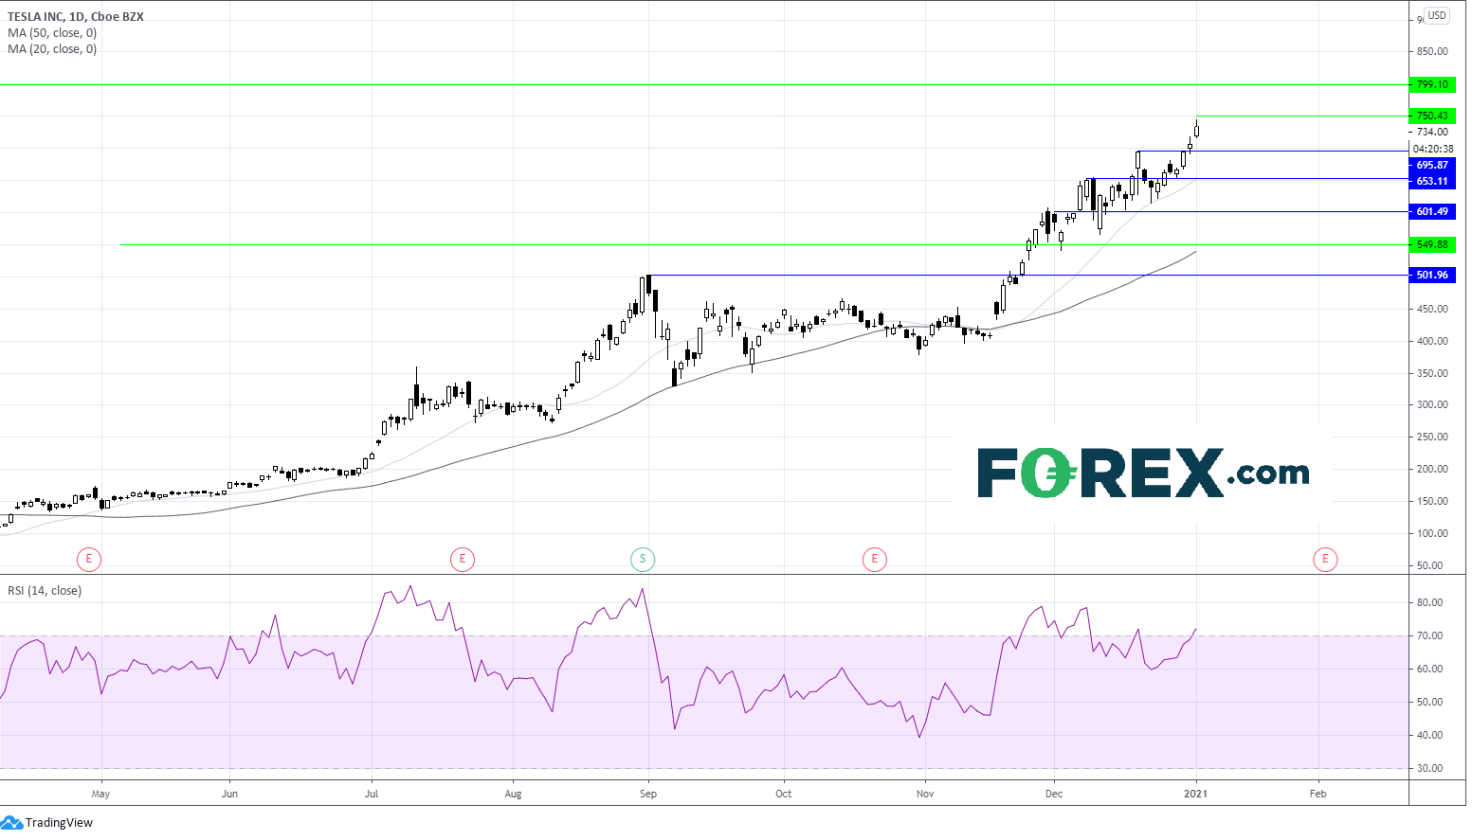Click the 653.11 price label
Viewport: 1472px width, 840px height.
1432,182
